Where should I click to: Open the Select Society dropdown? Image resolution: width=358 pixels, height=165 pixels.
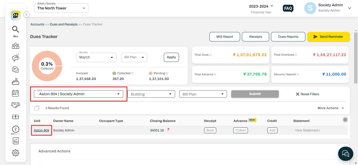[61, 8]
